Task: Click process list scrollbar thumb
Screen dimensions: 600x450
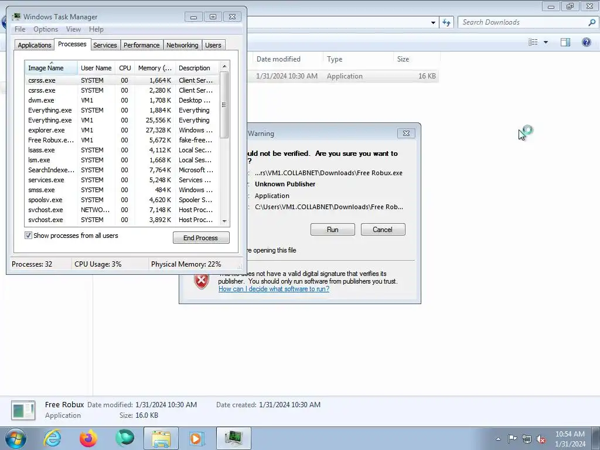Action: (x=224, y=105)
